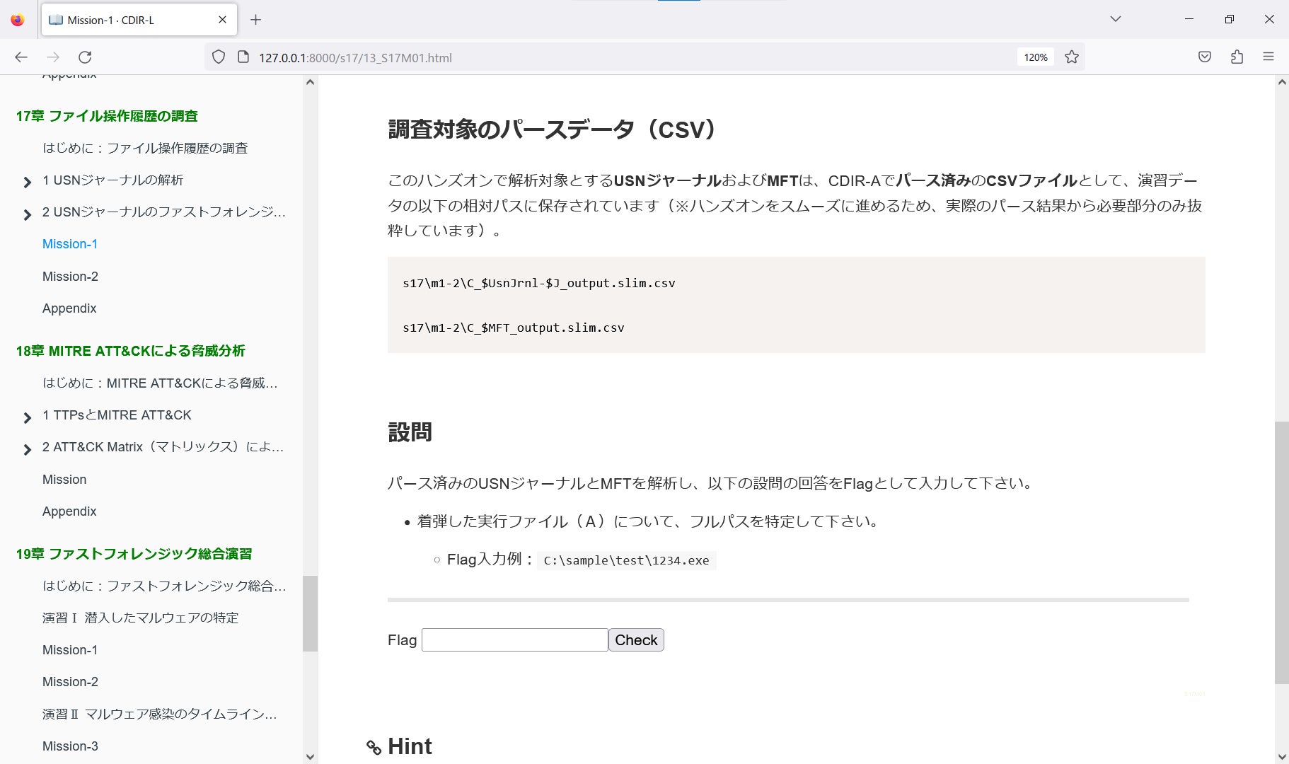
Task: Open the Extensions puzzle icon
Action: (x=1237, y=57)
